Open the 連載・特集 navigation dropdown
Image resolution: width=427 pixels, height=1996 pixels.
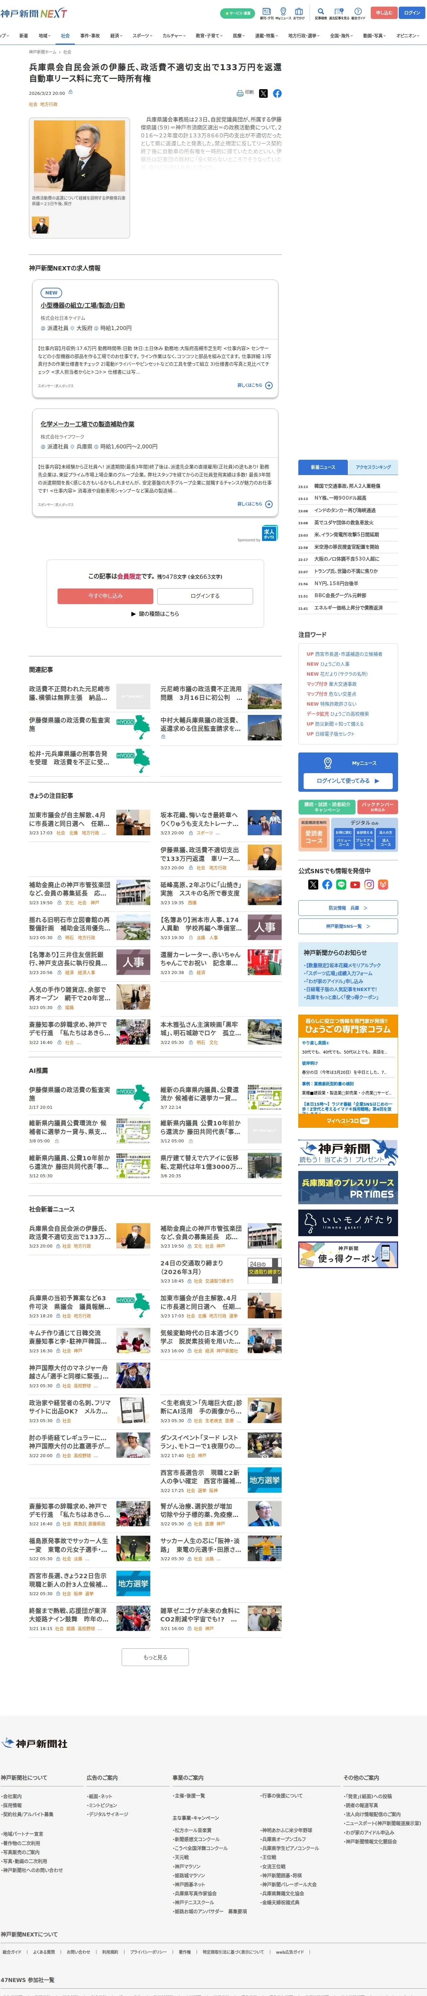click(267, 36)
